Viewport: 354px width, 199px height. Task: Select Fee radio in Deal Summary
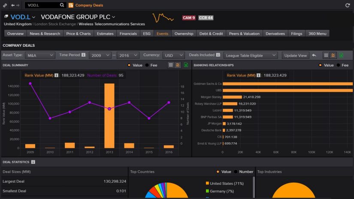(x=147, y=65)
